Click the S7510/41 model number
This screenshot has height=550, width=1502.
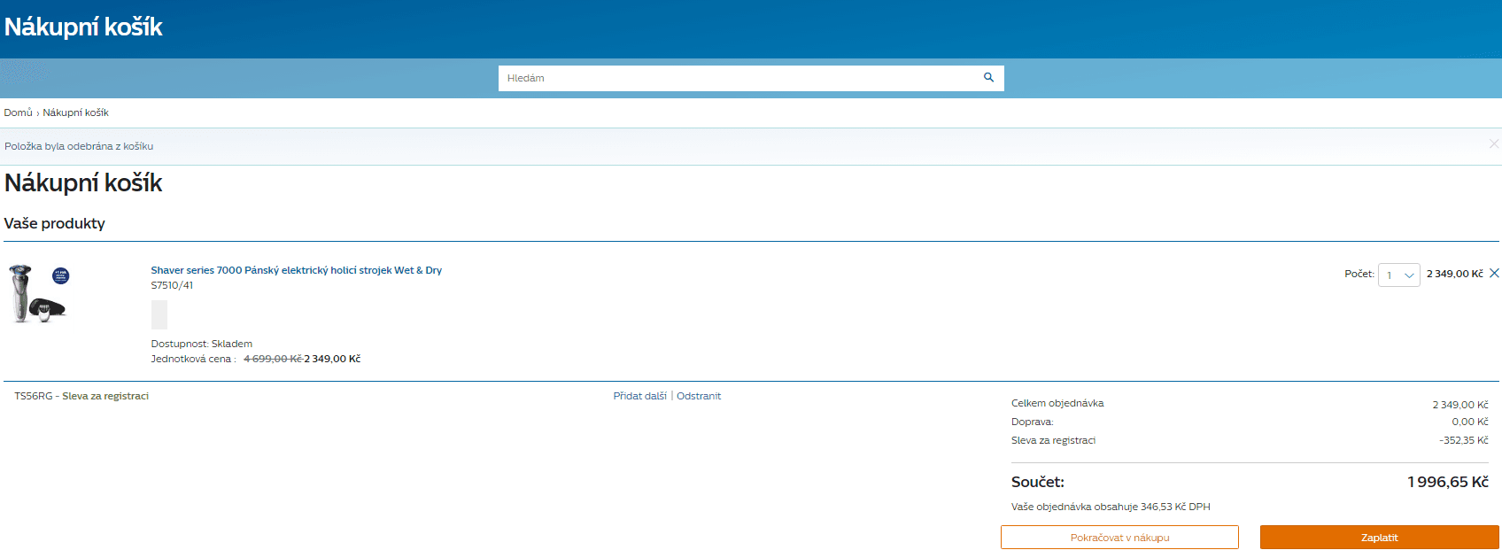coord(172,285)
